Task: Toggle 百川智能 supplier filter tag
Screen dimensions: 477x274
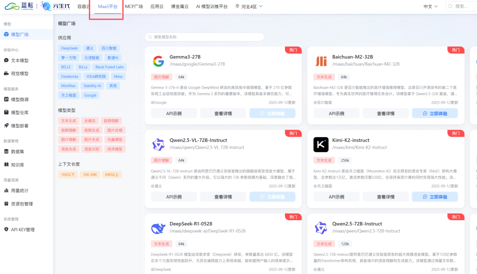Action: (x=109, y=48)
